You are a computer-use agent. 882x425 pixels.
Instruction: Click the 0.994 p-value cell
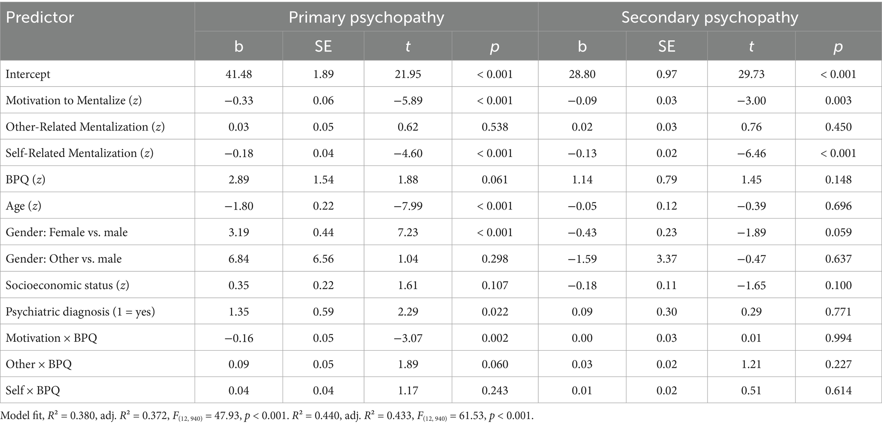point(838,338)
